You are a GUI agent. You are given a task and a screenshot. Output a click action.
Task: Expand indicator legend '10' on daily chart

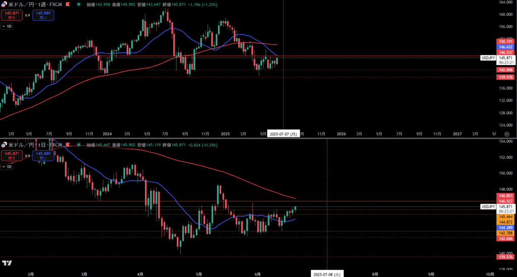coord(7,167)
